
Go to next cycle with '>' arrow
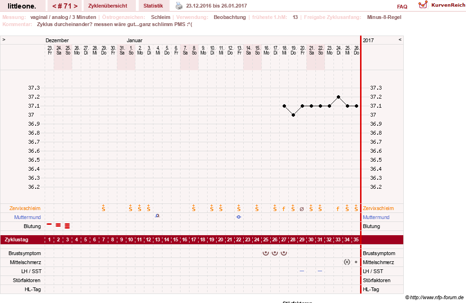click(x=76, y=6)
